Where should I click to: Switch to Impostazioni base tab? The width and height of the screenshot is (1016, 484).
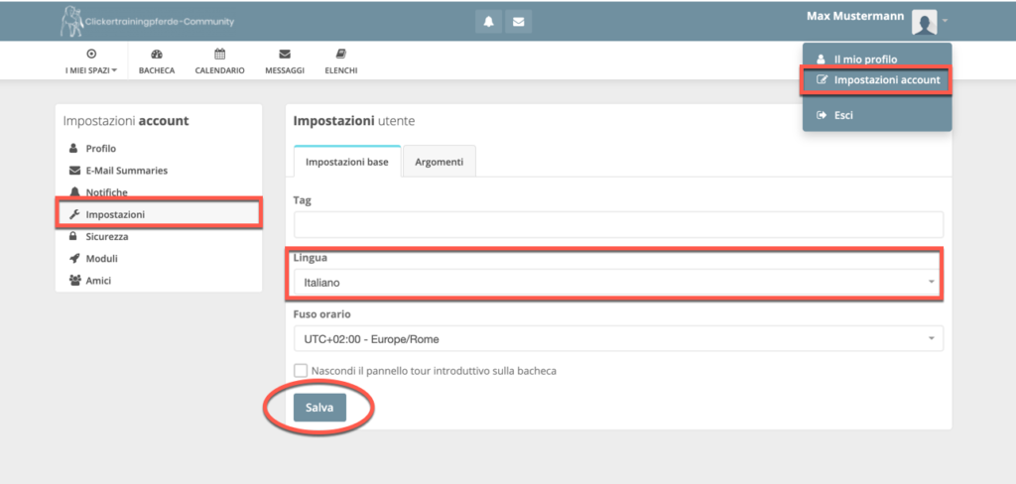point(347,162)
